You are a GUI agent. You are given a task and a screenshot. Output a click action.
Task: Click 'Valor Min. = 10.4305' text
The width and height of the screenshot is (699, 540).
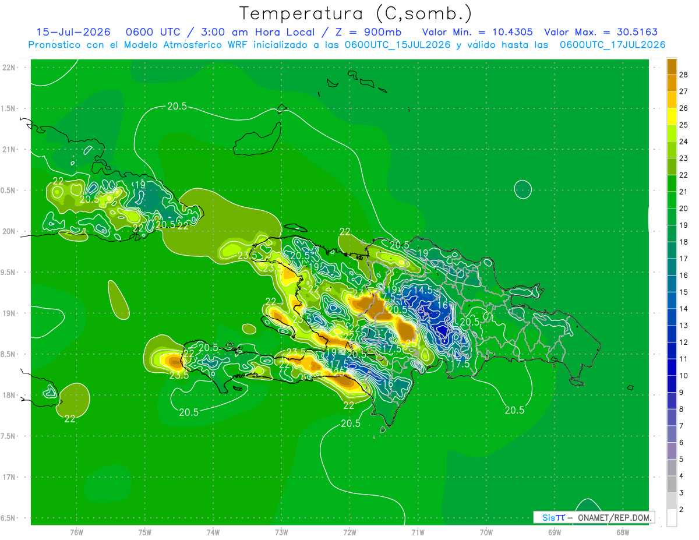[x=477, y=32]
